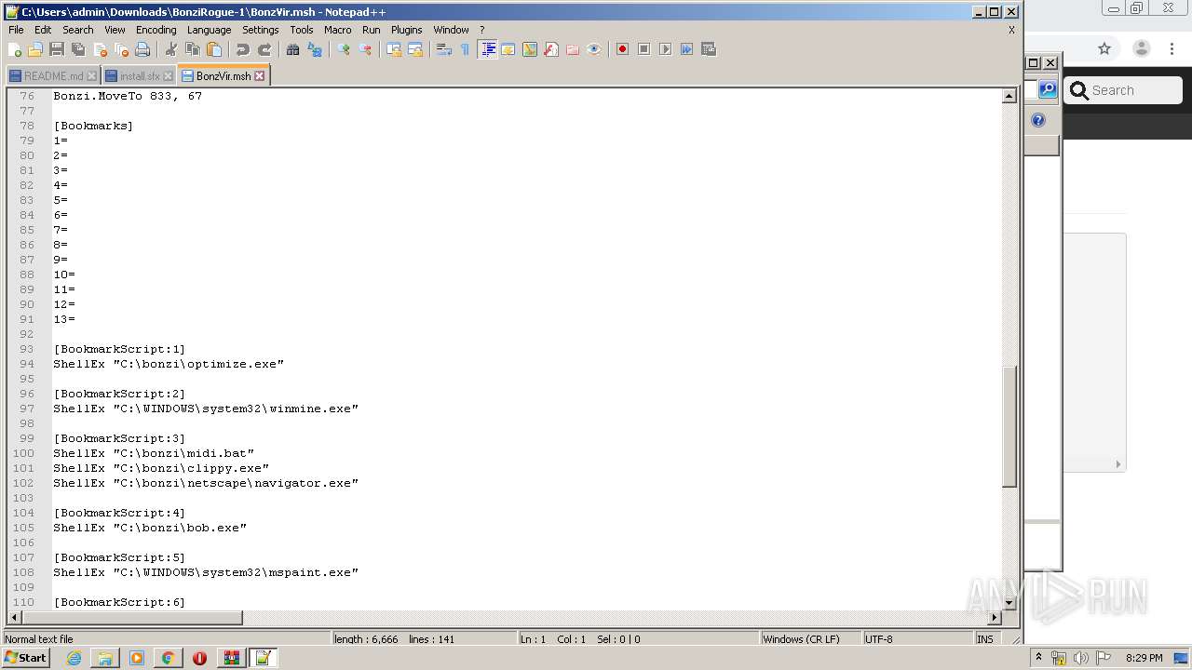Toggle synchronized horizontal scrolling icon
The image size is (1192, 670).
(x=414, y=49)
